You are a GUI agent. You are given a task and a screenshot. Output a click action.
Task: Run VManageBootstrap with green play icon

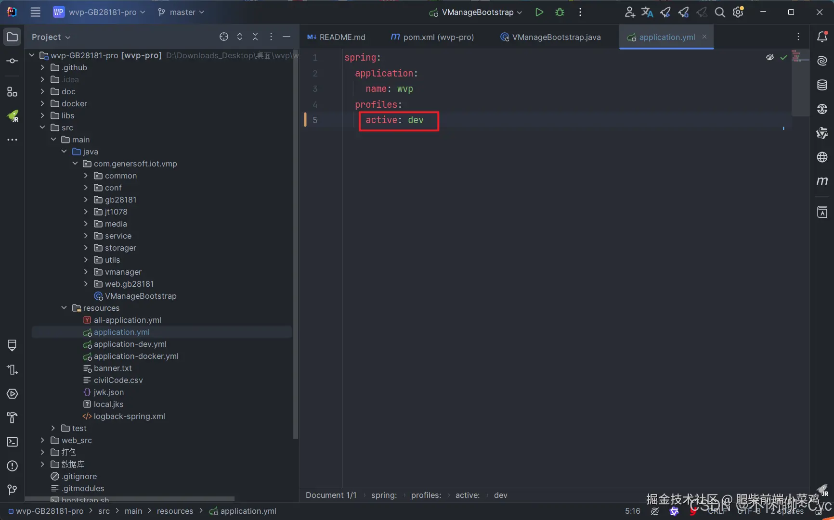pyautogui.click(x=539, y=12)
